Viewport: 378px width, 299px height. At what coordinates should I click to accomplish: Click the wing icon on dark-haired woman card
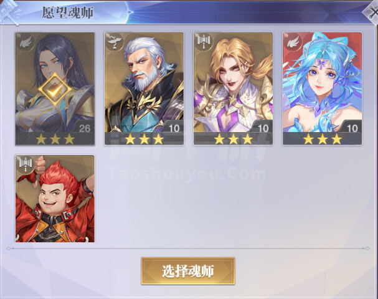pos(26,42)
